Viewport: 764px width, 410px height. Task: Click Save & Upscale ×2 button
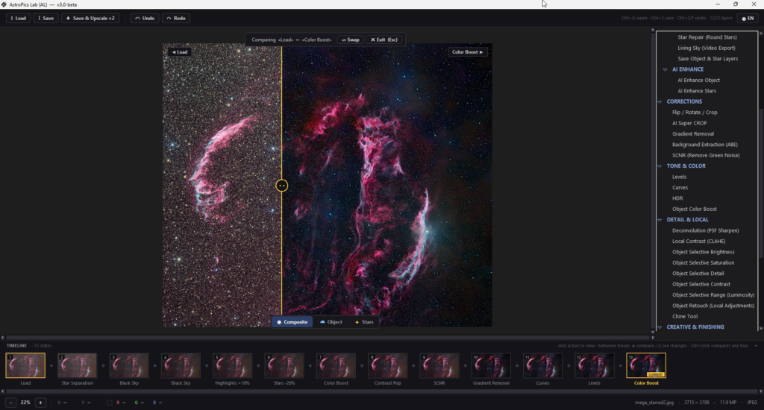point(90,18)
